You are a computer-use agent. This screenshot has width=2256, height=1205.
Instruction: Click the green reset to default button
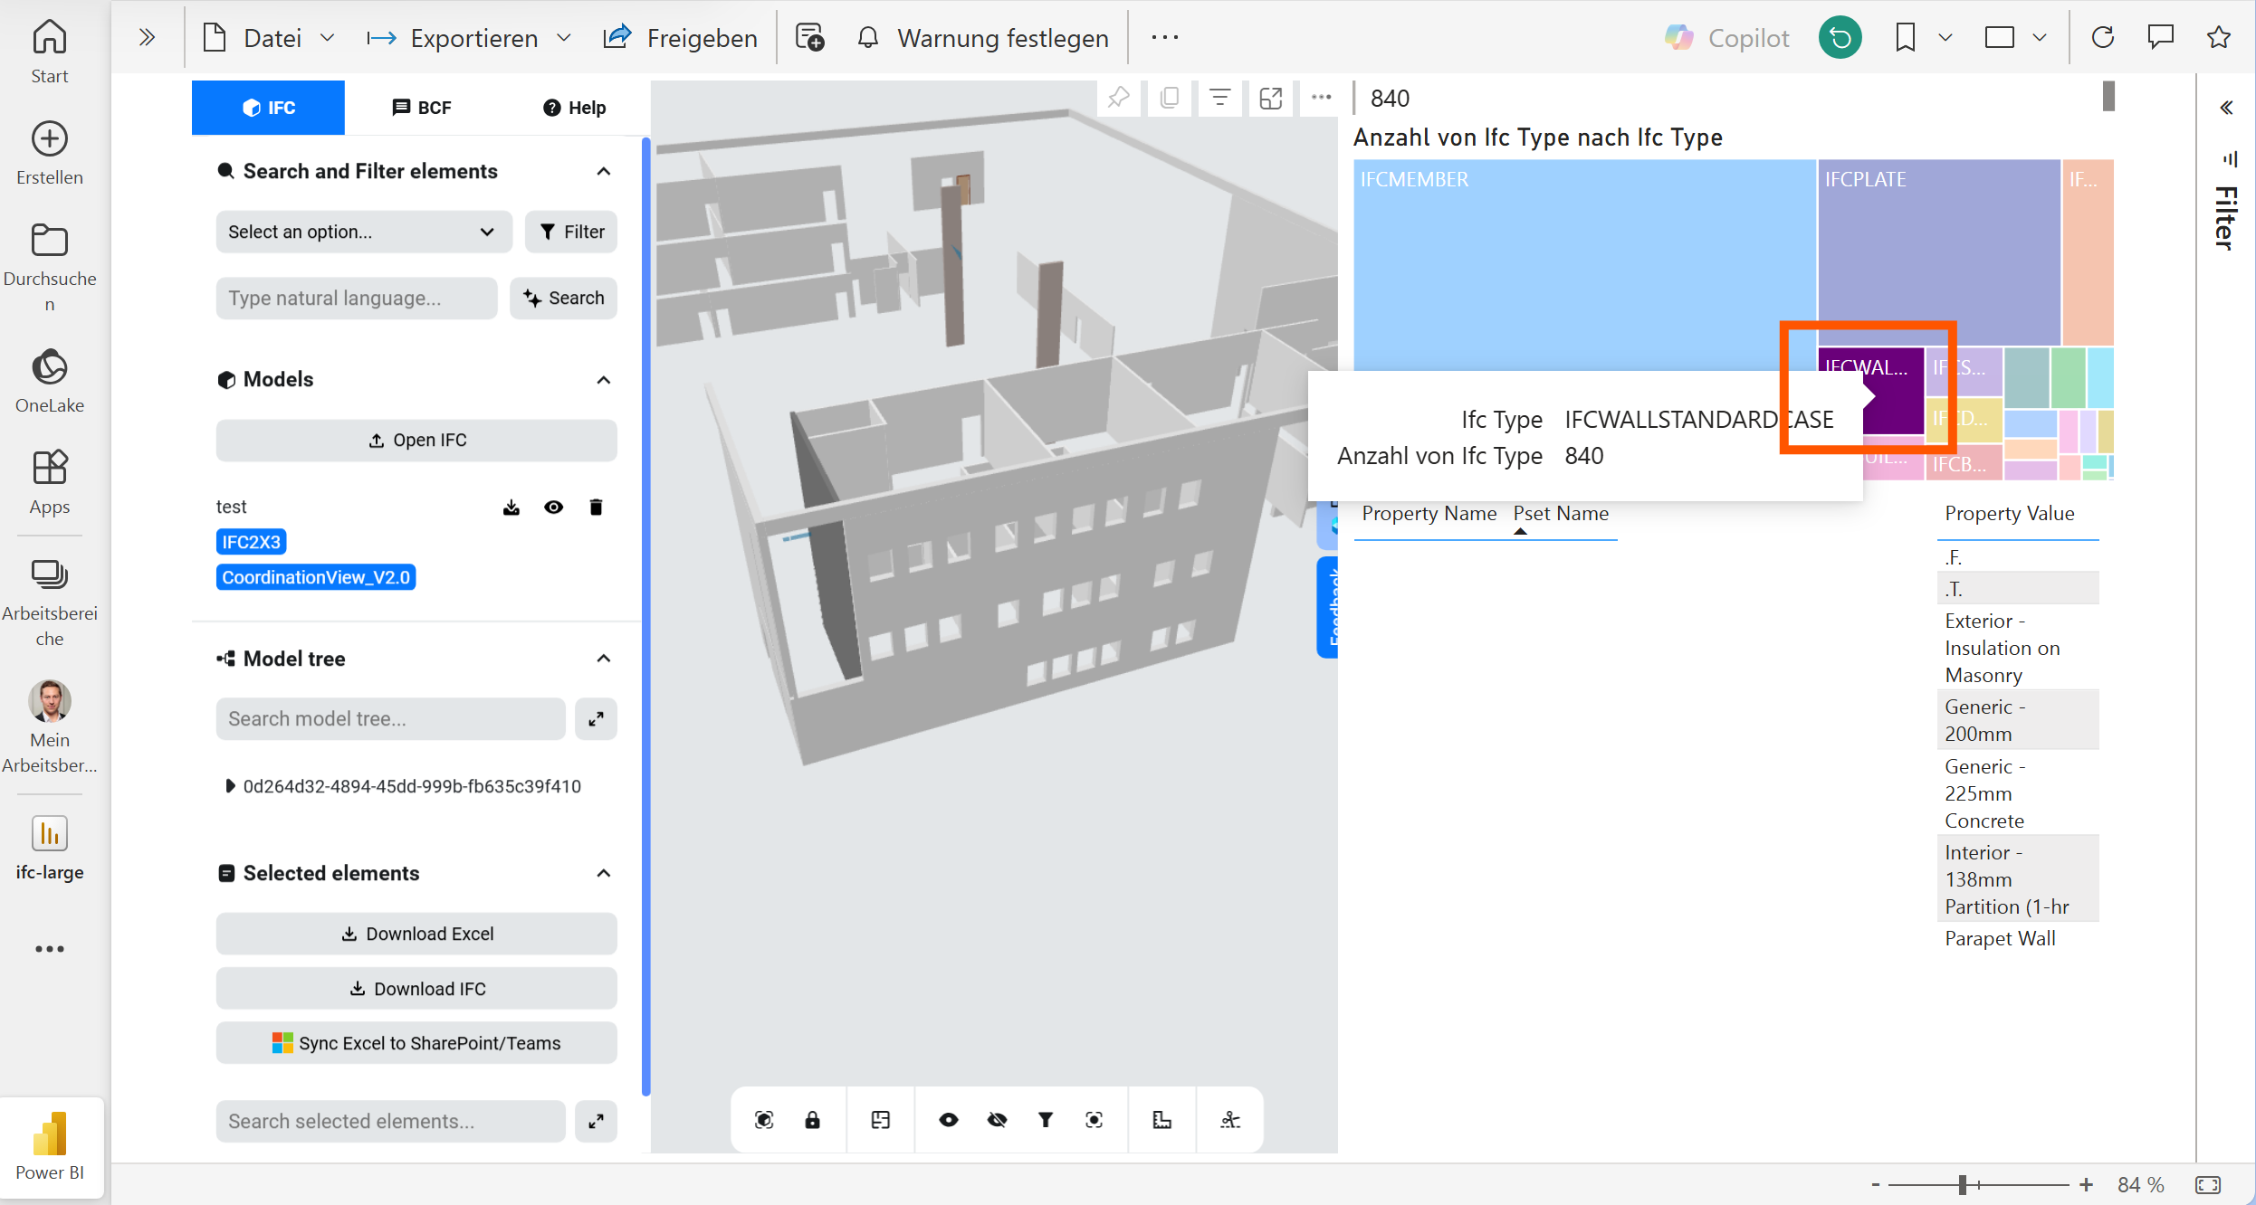pyautogui.click(x=1840, y=38)
